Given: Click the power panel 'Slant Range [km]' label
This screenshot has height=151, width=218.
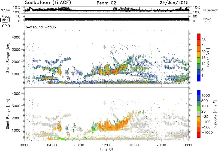Looking at the screenshot, I should pyautogui.click(x=8, y=58).
